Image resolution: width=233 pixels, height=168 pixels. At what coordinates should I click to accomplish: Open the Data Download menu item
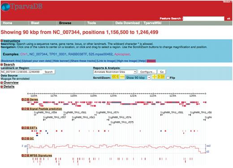(127, 23)
